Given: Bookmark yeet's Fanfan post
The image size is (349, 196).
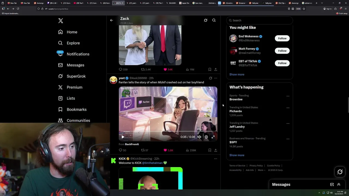Looking at the screenshot, I should point(210,150).
